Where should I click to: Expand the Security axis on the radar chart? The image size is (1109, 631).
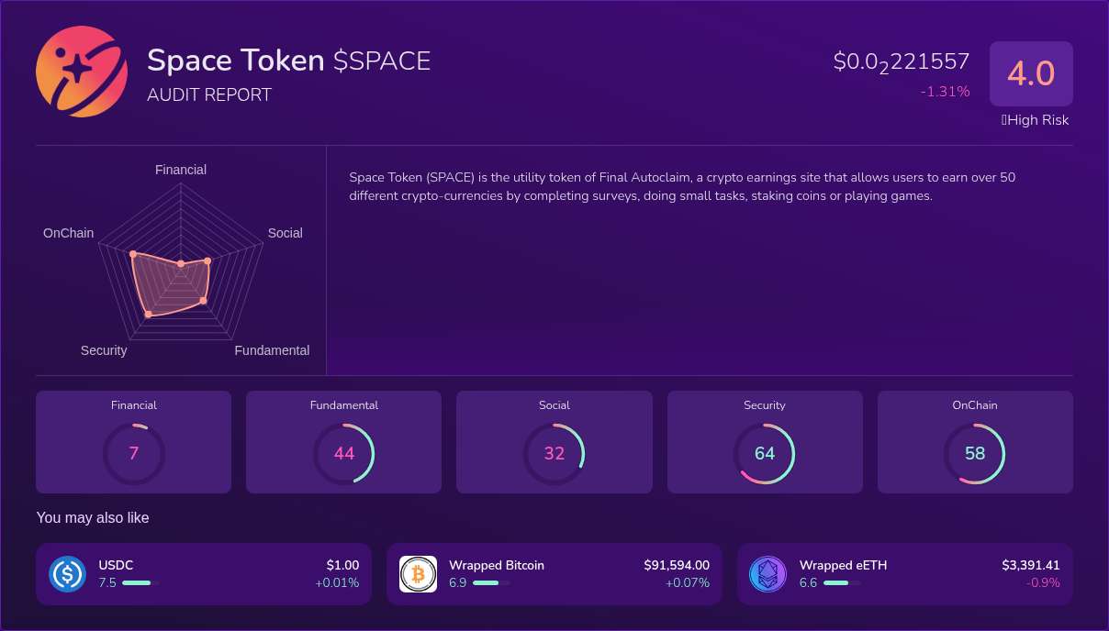coord(104,350)
